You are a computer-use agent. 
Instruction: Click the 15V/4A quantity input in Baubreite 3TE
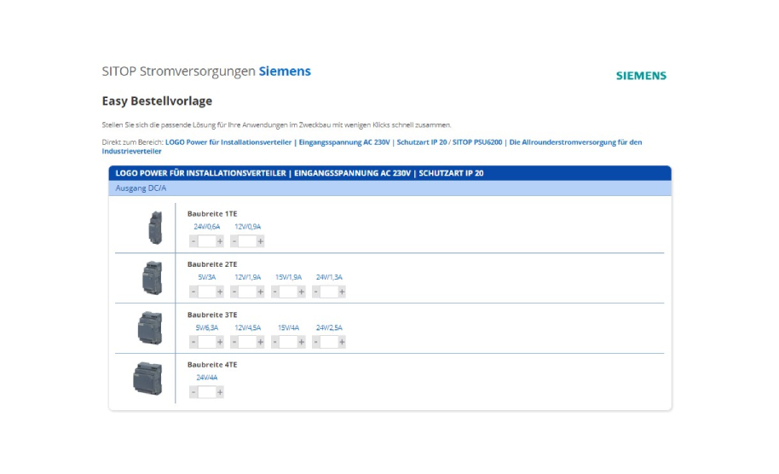pos(288,342)
